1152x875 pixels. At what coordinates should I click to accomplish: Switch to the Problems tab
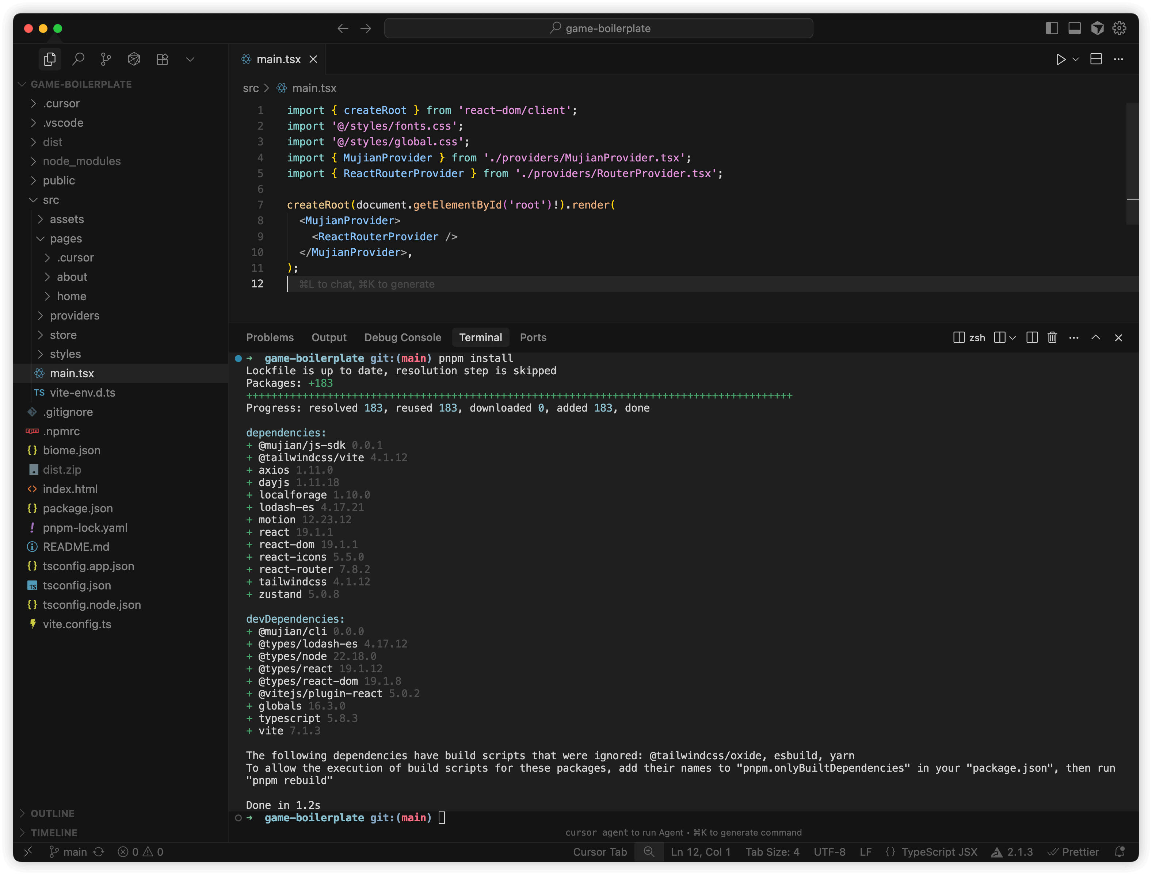[x=270, y=337]
